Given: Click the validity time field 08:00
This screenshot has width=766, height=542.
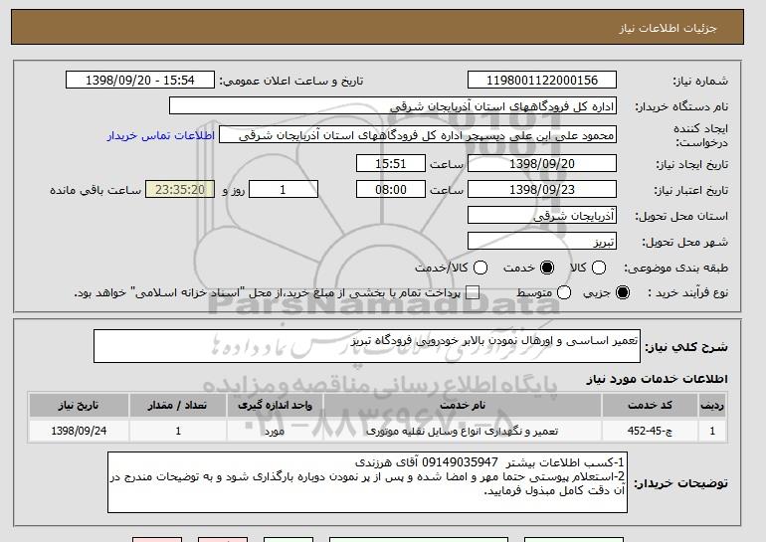Looking at the screenshot, I should coord(391,190).
